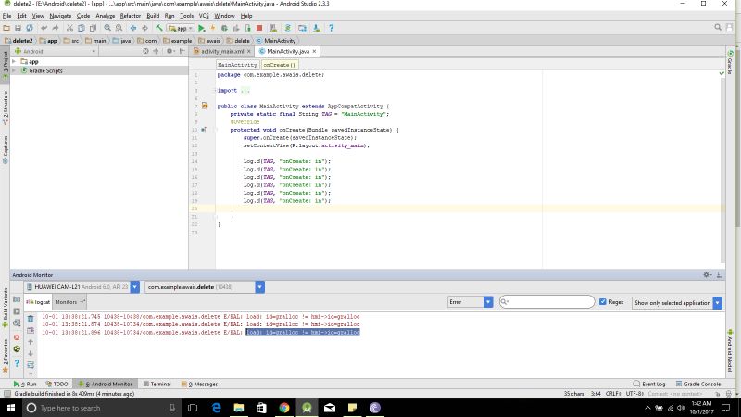Screen dimensions: 741x417
Task: Click the Redo arrow icon
Action: (56, 28)
